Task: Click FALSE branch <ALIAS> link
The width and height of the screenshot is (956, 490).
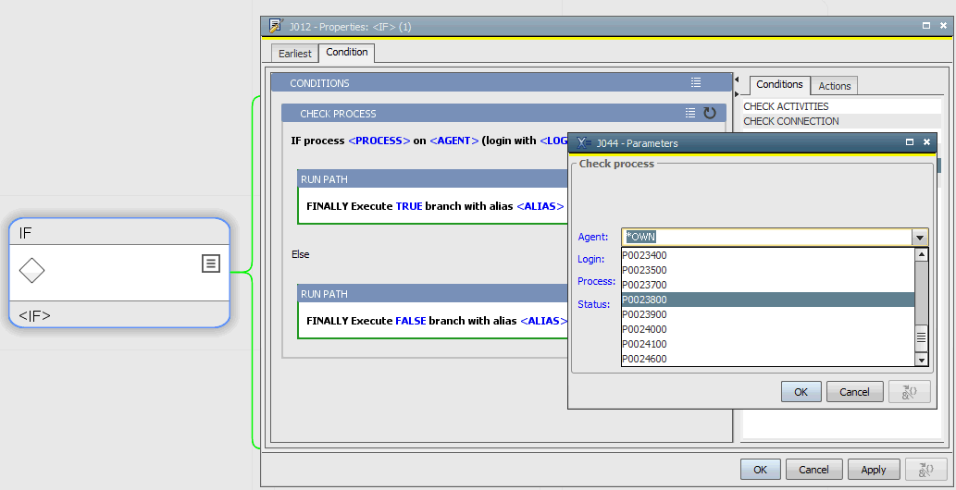Action: [544, 321]
